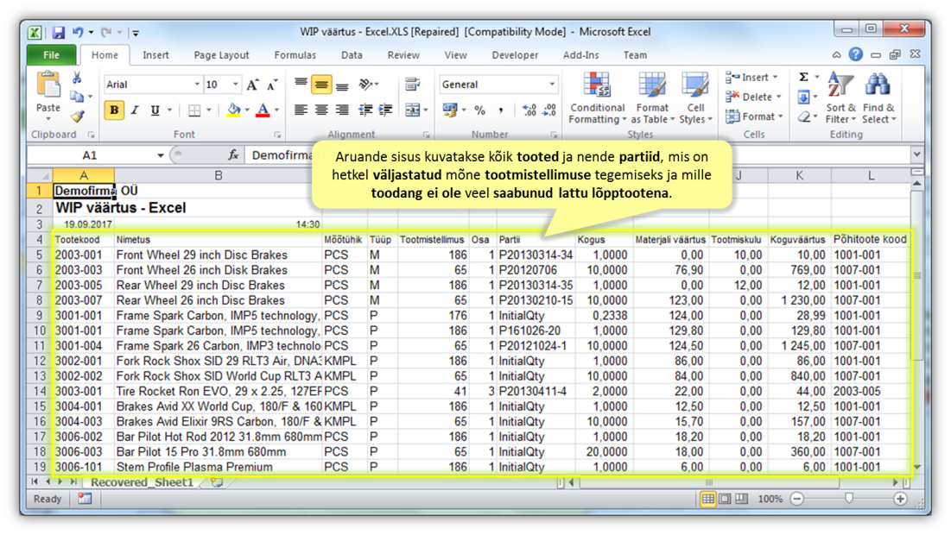Switch to the Insert tab

155,55
